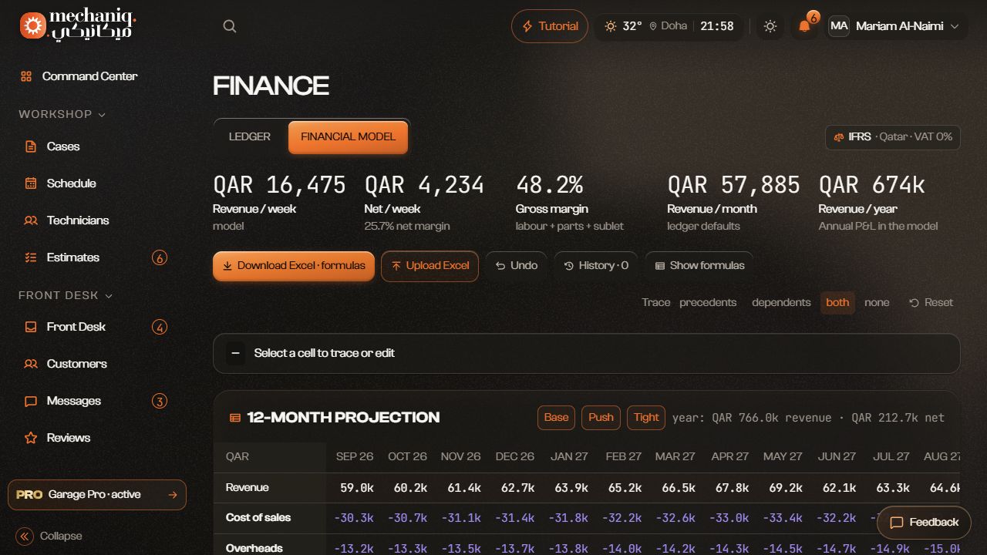Set trace mode to both
Screen dimensions: 987x555
tap(837, 303)
